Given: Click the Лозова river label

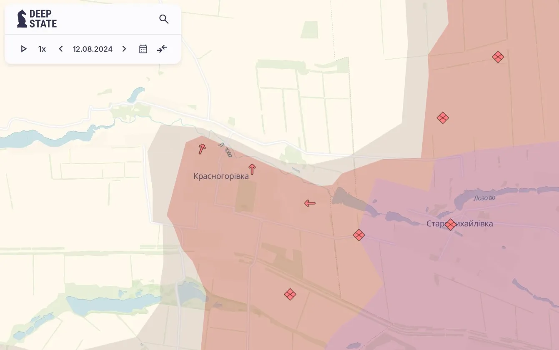Looking at the screenshot, I should pyautogui.click(x=484, y=198).
